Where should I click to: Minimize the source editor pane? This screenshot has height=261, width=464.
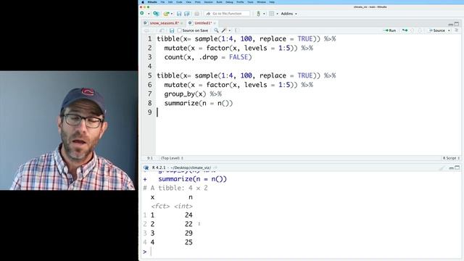[x=451, y=24]
